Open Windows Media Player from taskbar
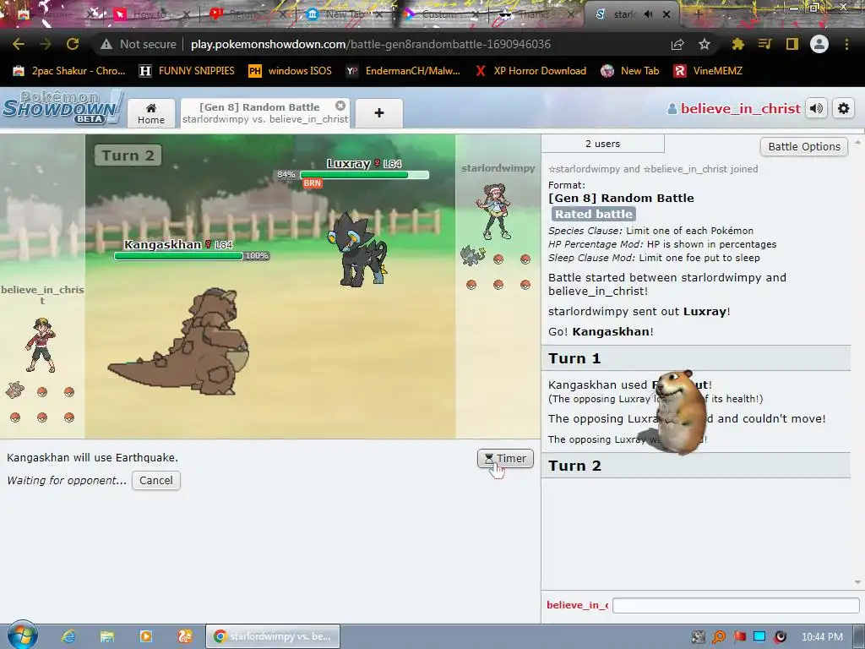The image size is (865, 649). click(145, 636)
